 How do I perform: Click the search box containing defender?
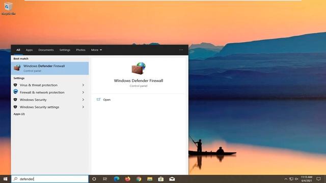(50, 179)
